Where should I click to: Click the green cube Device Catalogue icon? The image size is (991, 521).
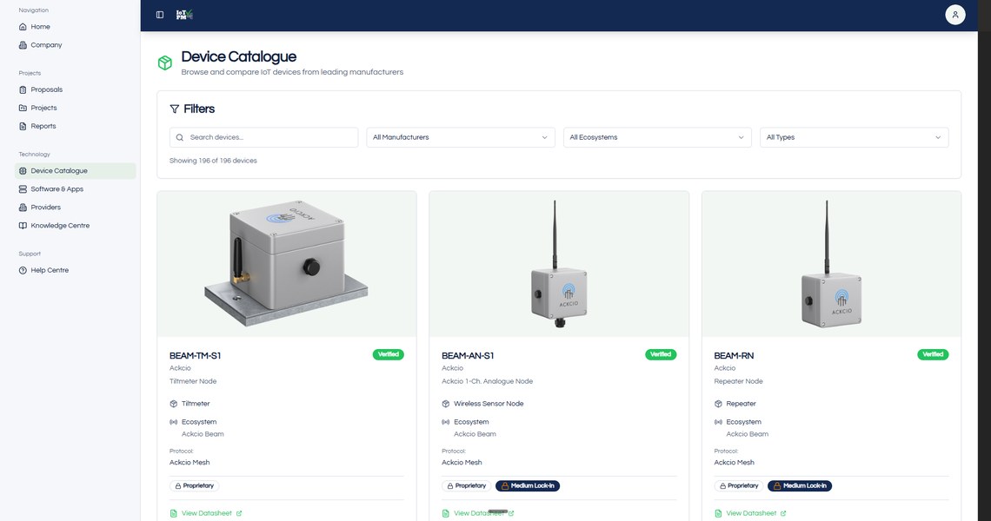(165, 63)
